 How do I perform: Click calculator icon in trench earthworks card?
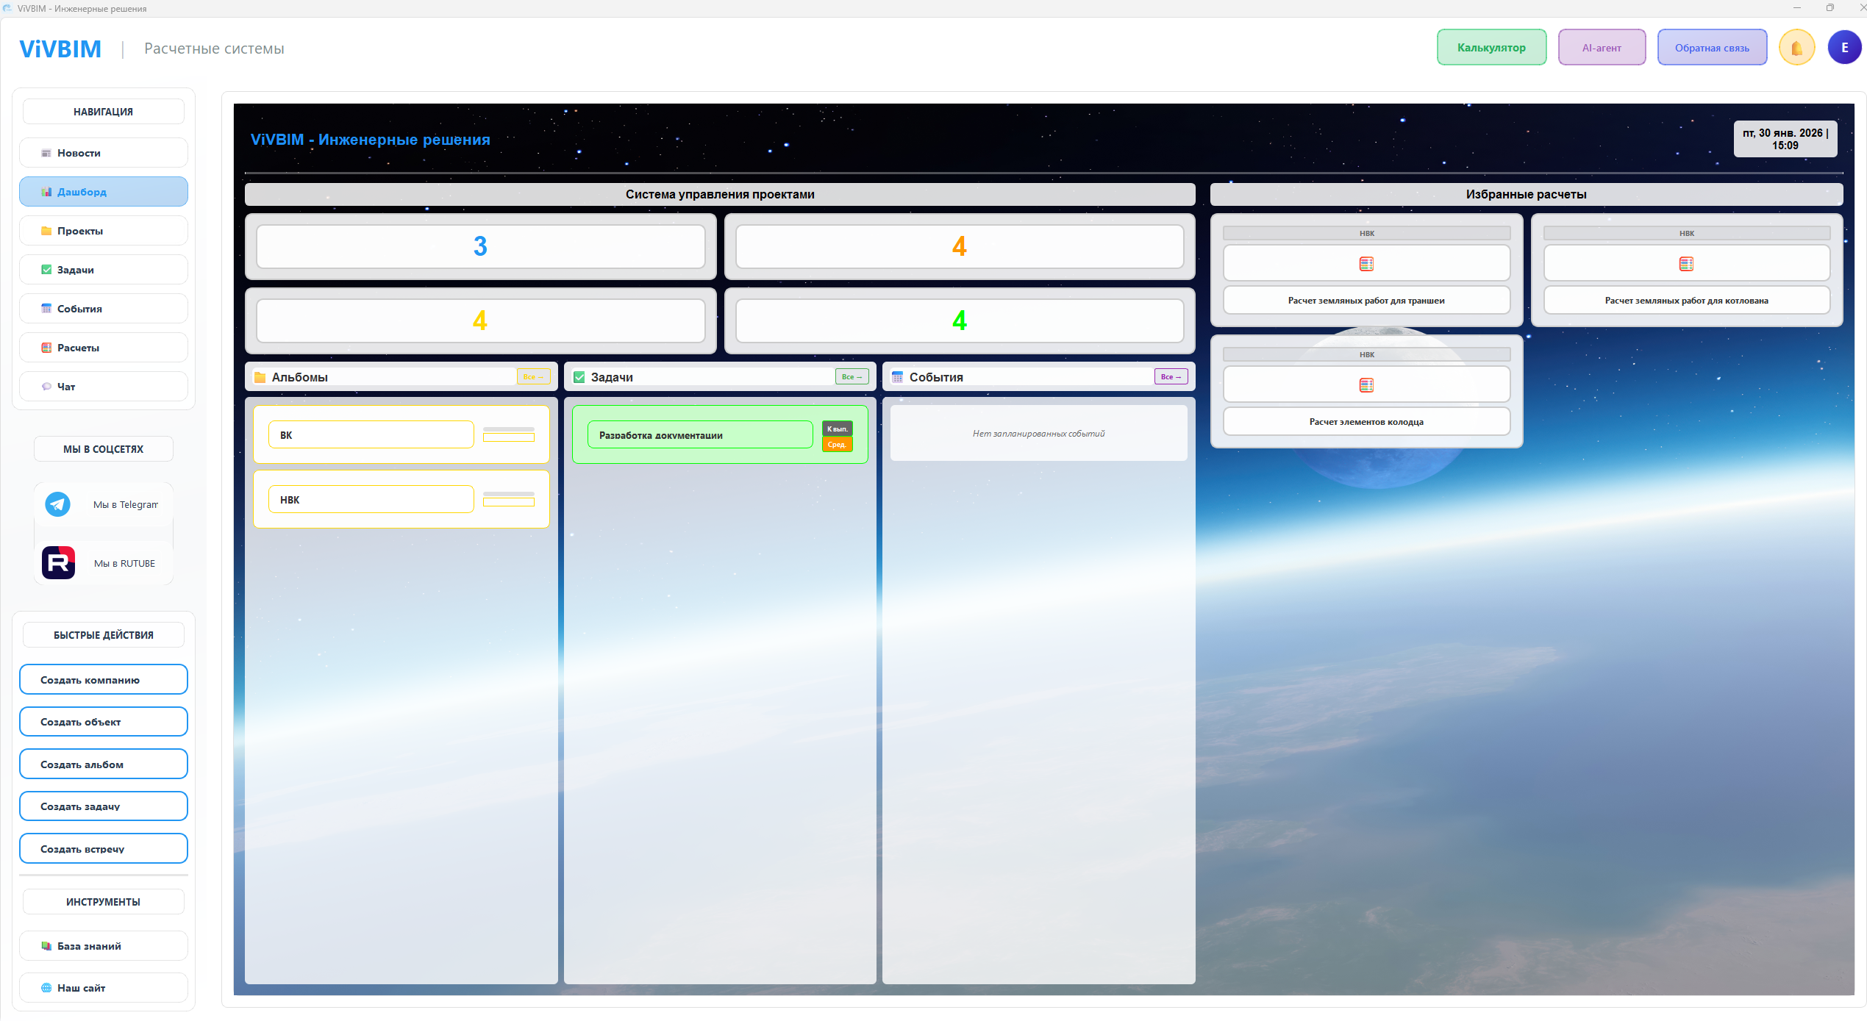1366,264
